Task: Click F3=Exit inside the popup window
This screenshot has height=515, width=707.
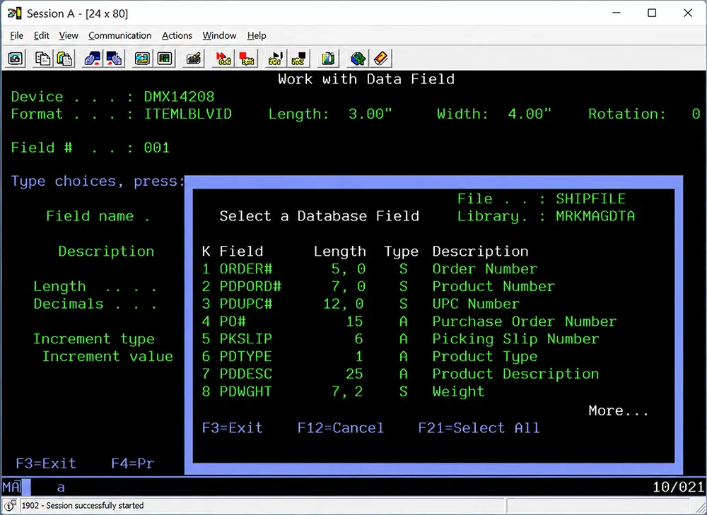Action: (x=232, y=427)
